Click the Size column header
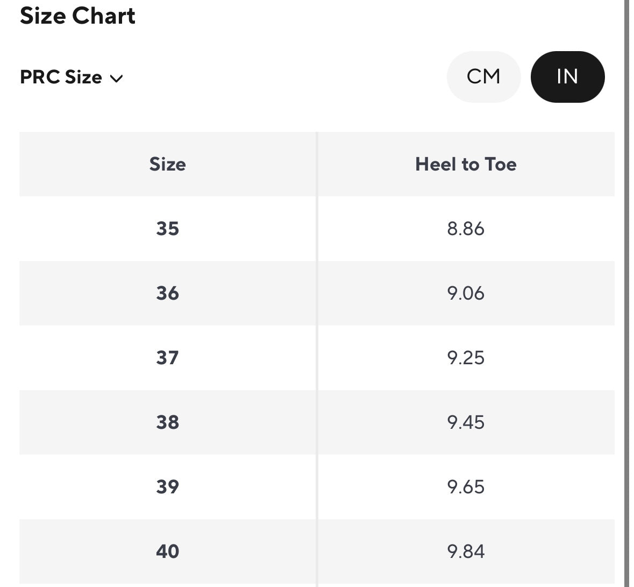The height and width of the screenshot is (587, 634). (167, 164)
